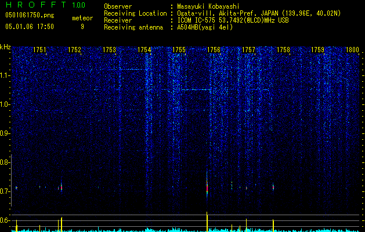Click the version number 1.00
The width and height of the screenshot is (365, 232).
[78, 5]
